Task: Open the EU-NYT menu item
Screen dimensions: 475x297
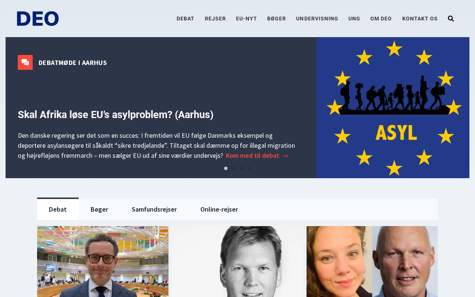Action: tap(246, 19)
